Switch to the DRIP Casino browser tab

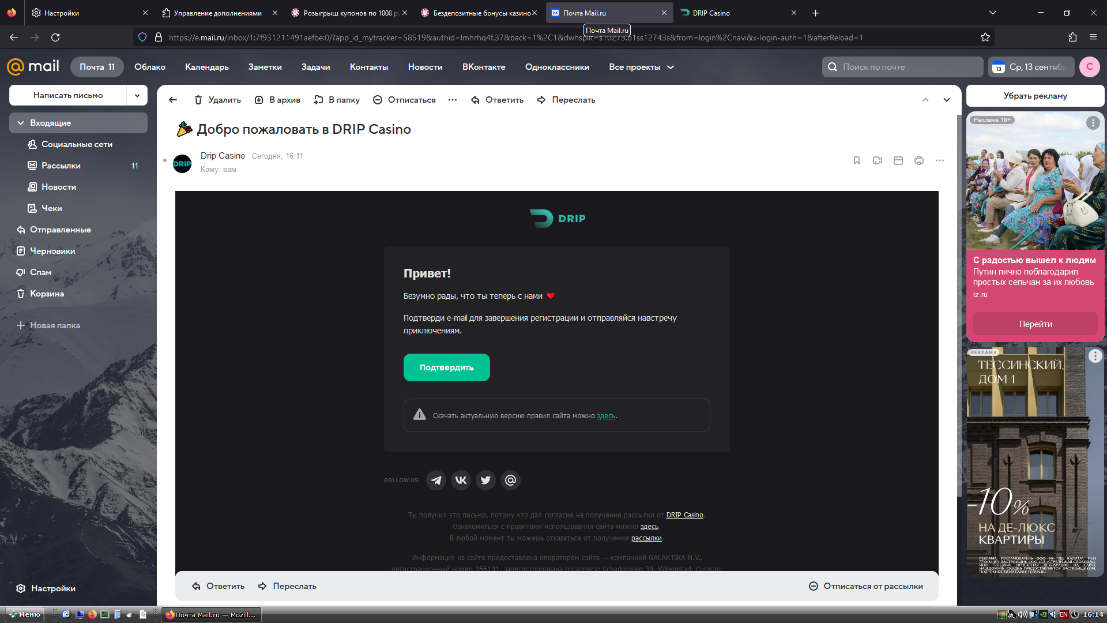point(738,13)
